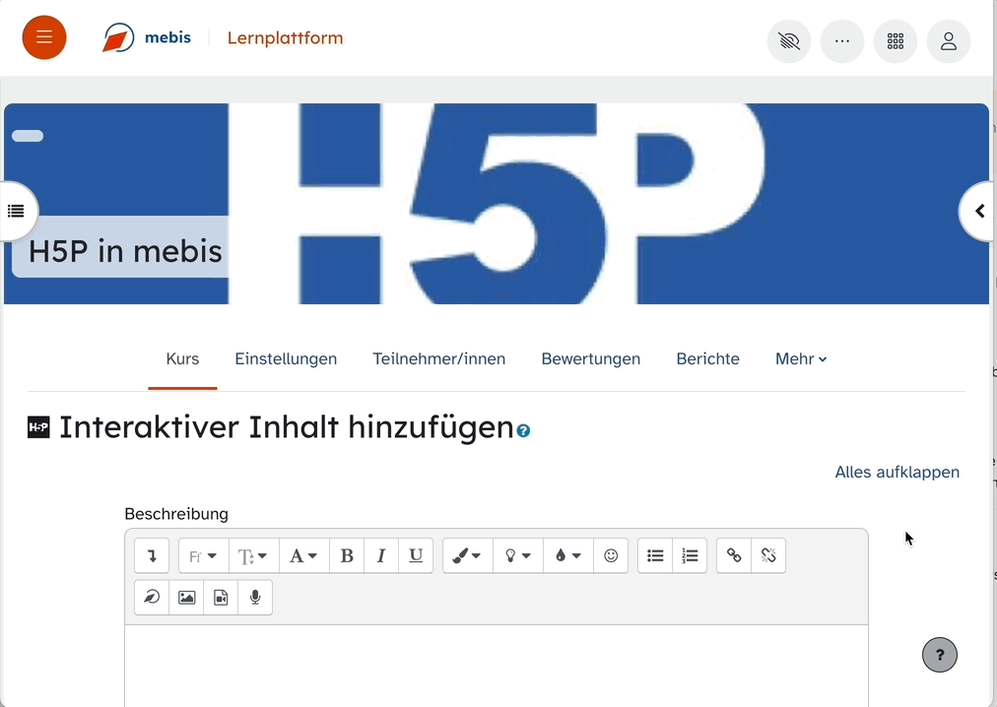This screenshot has width=997, height=707.
Task: Open the apps grid icon in header
Action: (896, 42)
